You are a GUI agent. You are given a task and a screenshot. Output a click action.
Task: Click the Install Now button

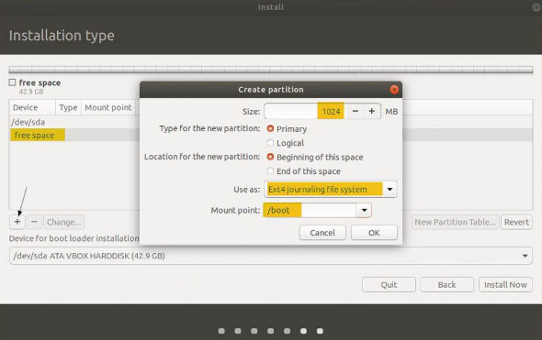(x=505, y=284)
